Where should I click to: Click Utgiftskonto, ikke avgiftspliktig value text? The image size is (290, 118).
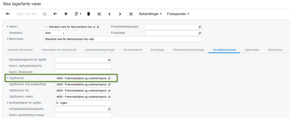pyautogui.click(x=81, y=85)
